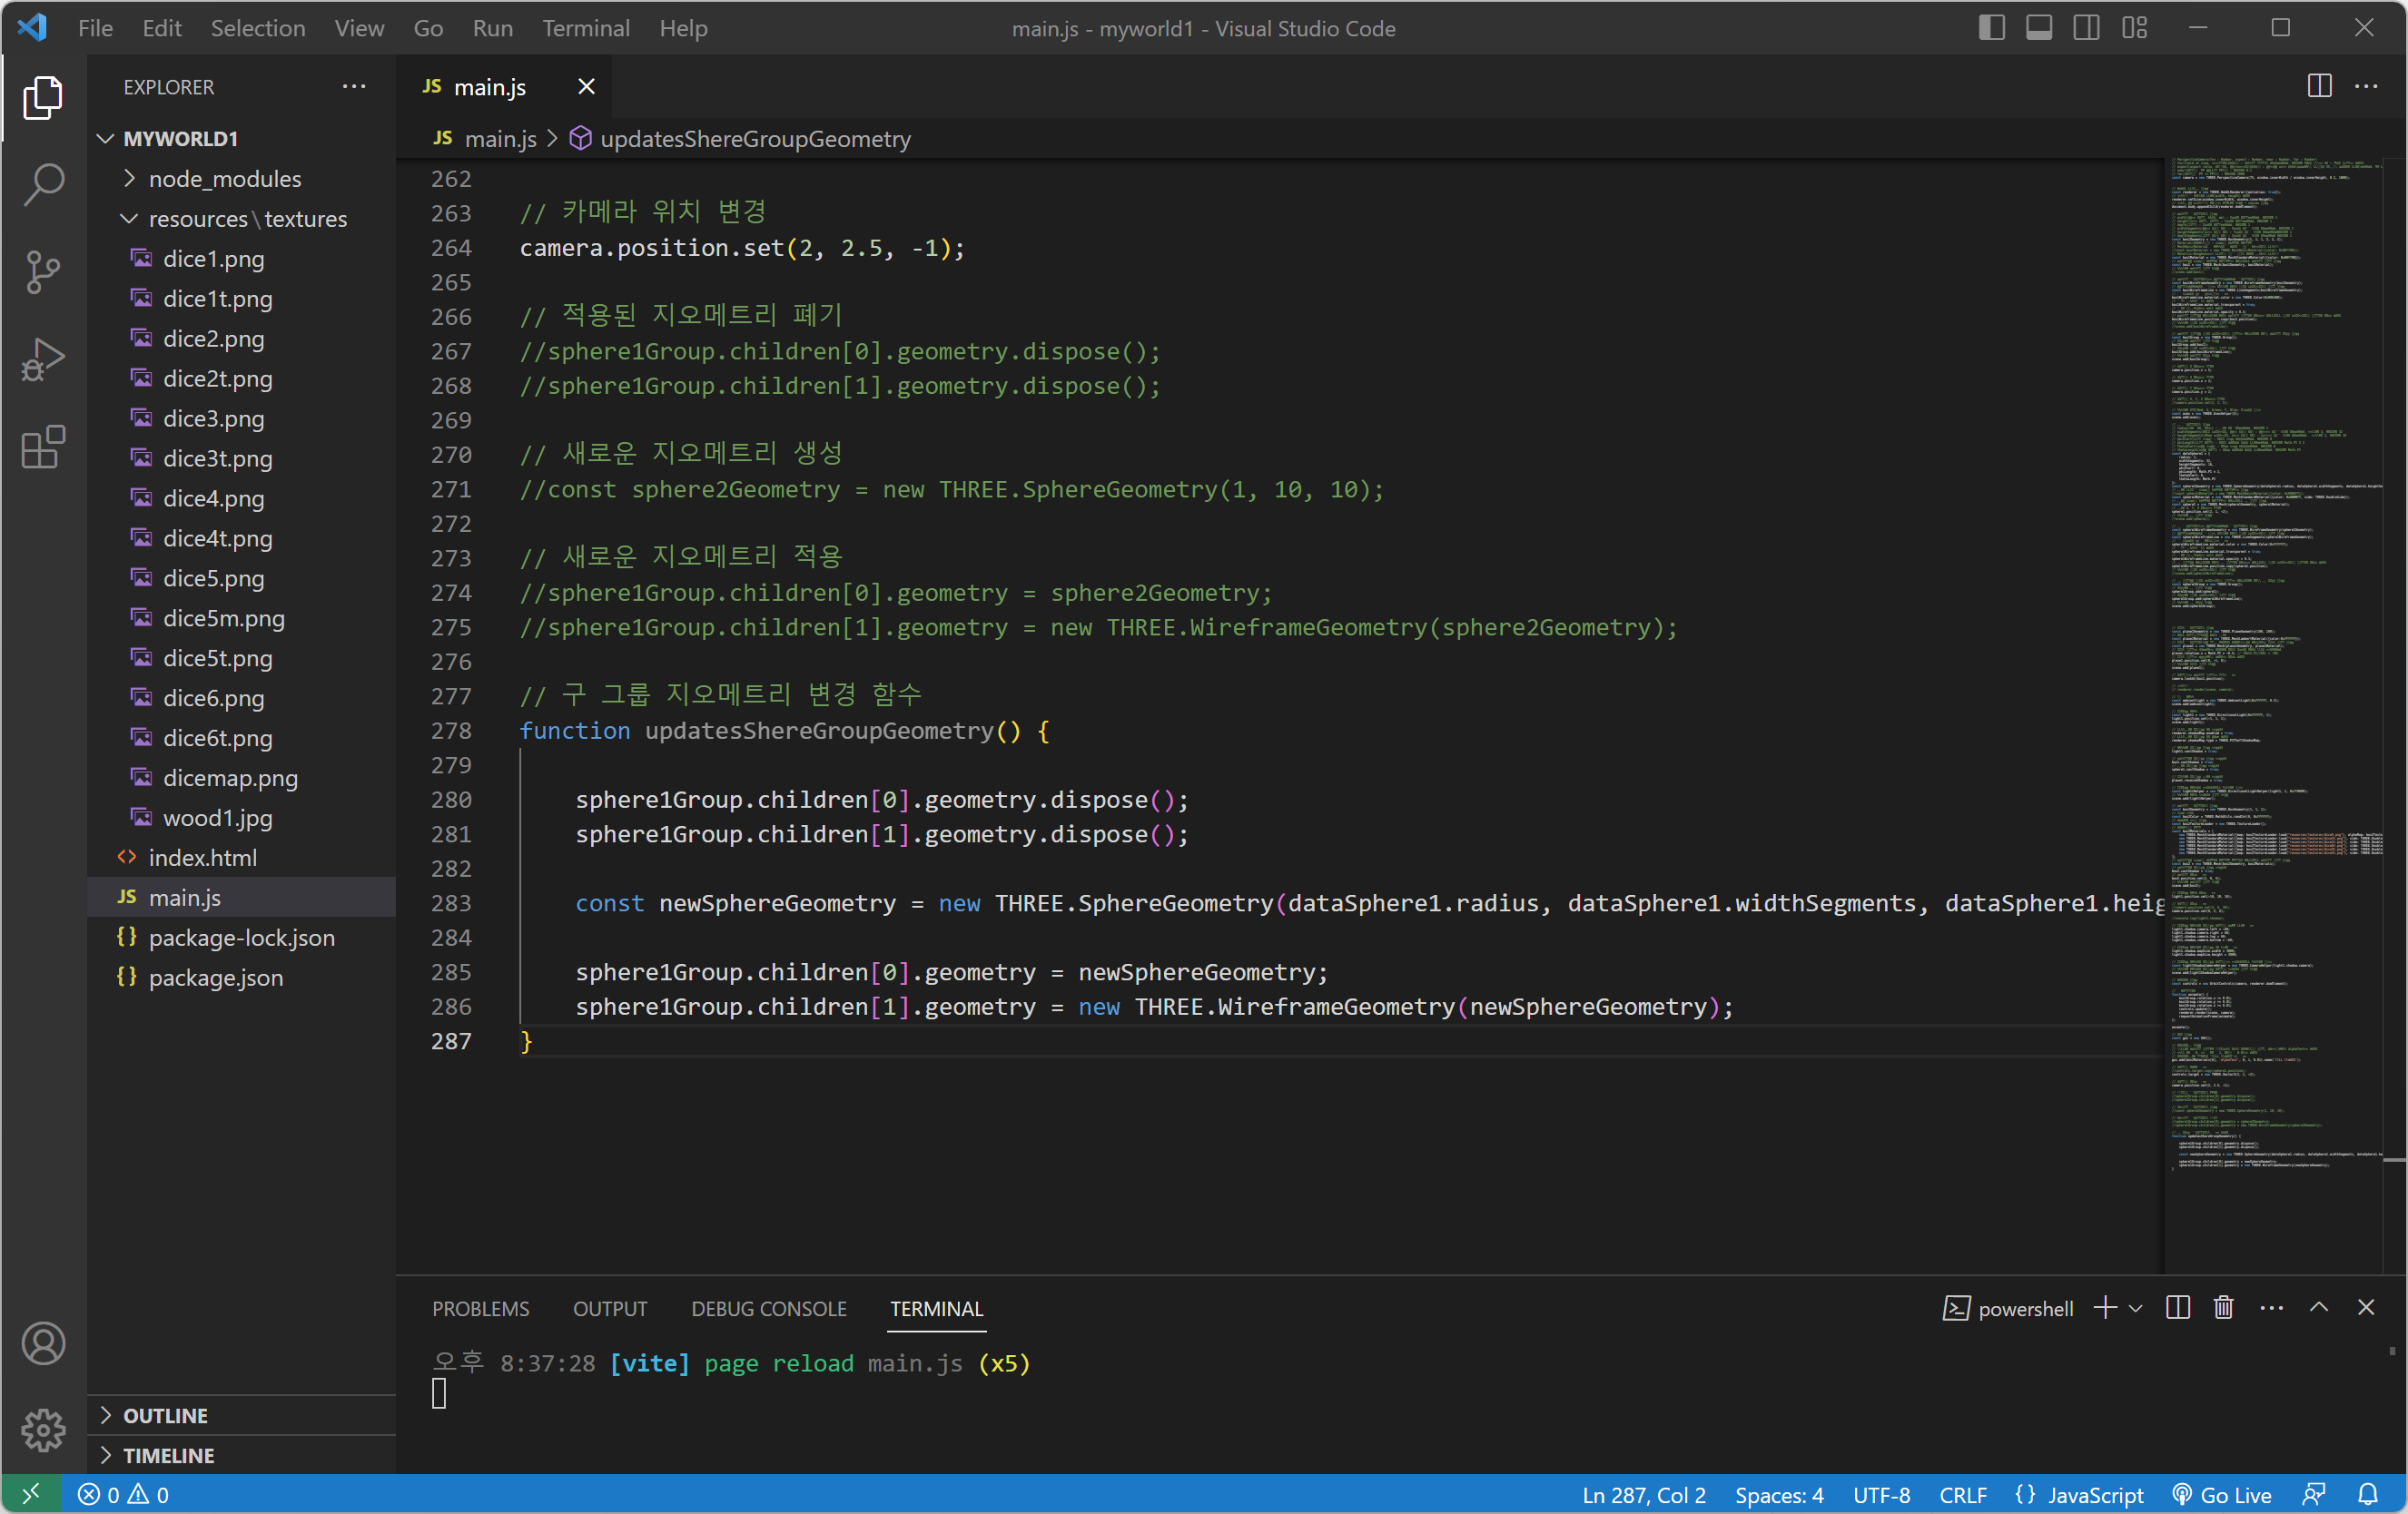The height and width of the screenshot is (1514, 2408).
Task: Switch to the PROBLEMS tab
Action: click(480, 1308)
